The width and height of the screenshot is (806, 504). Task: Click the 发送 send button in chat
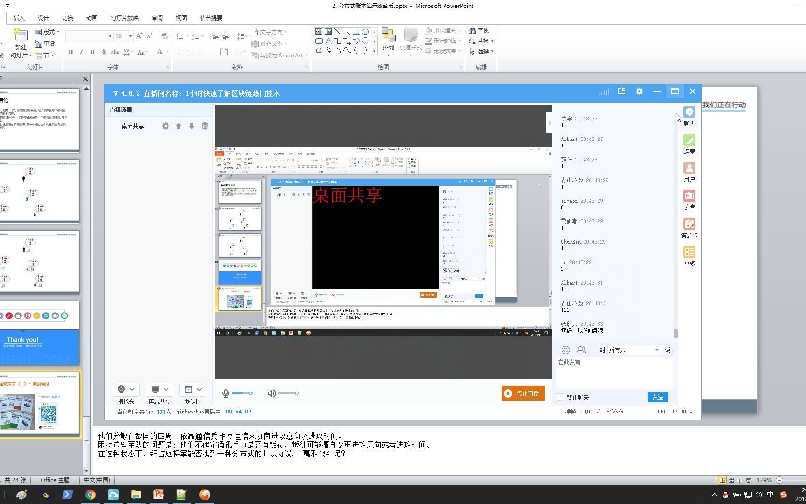click(658, 397)
